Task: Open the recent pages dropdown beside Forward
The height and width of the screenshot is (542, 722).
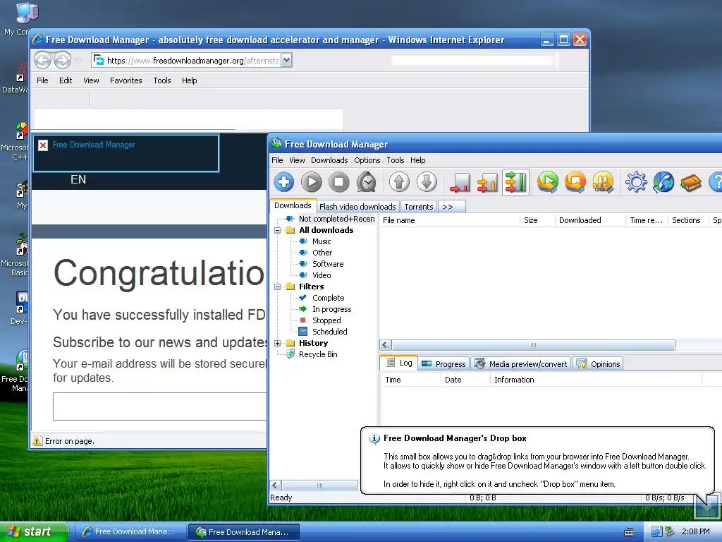Action: click(x=78, y=60)
